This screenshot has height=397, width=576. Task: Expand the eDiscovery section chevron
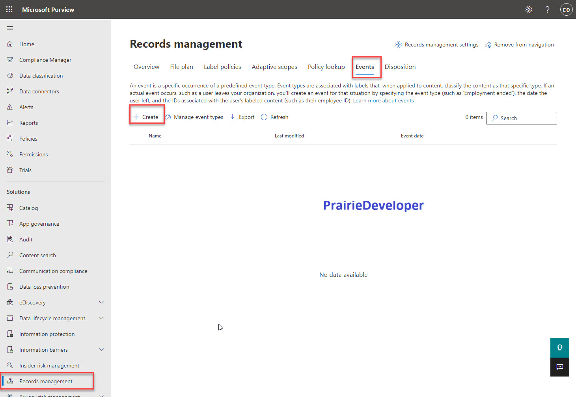click(101, 302)
